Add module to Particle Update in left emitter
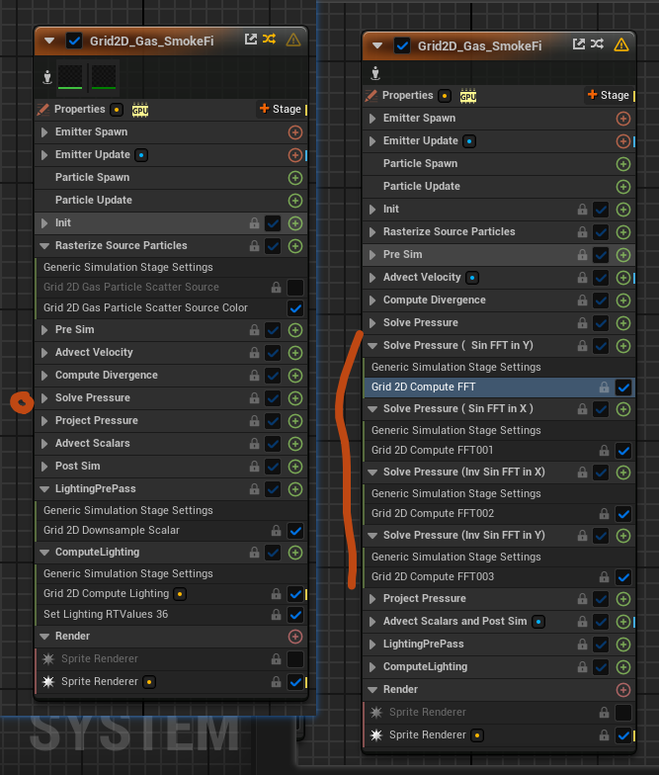This screenshot has width=659, height=775. 295,201
